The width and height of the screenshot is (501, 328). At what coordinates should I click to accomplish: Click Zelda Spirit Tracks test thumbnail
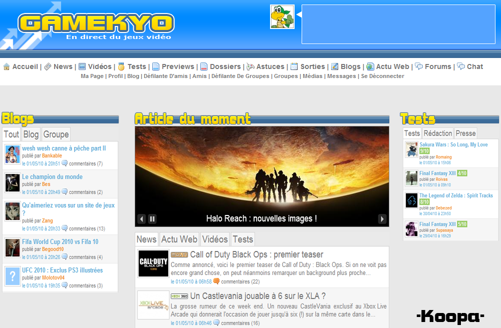pyautogui.click(x=411, y=200)
